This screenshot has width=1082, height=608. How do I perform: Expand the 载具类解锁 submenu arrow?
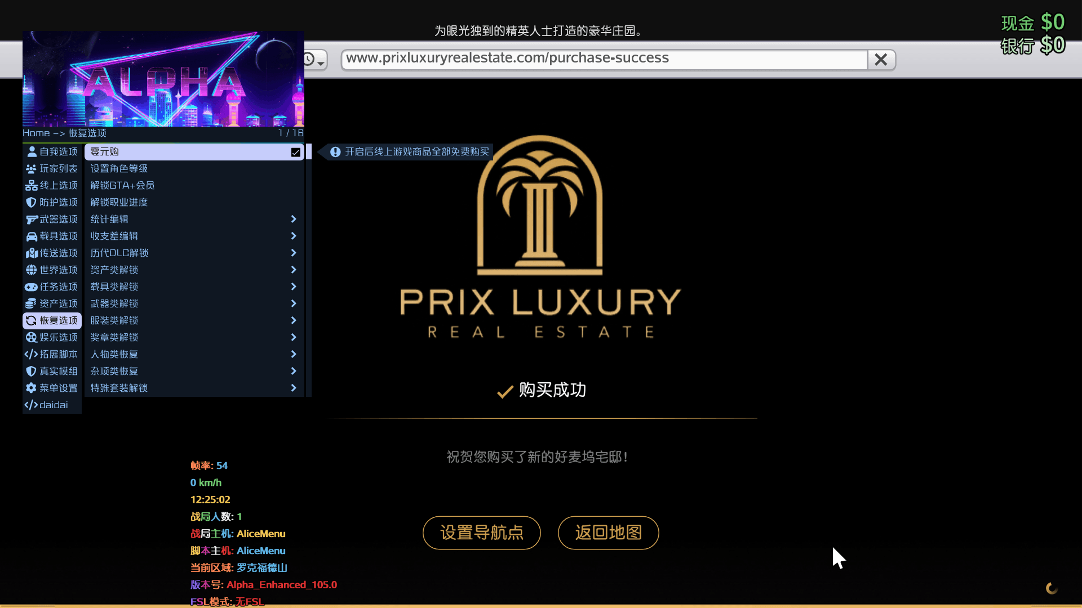tap(294, 287)
